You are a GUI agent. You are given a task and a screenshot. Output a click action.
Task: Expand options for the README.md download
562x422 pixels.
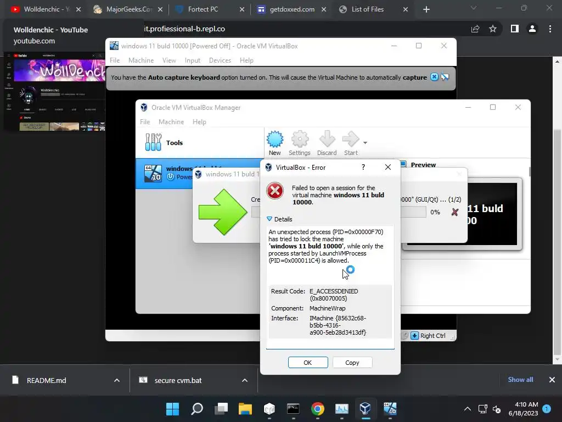117,380
